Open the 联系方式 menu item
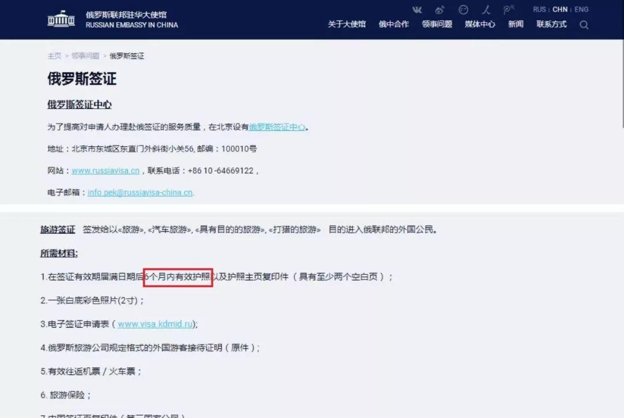 coord(551,24)
